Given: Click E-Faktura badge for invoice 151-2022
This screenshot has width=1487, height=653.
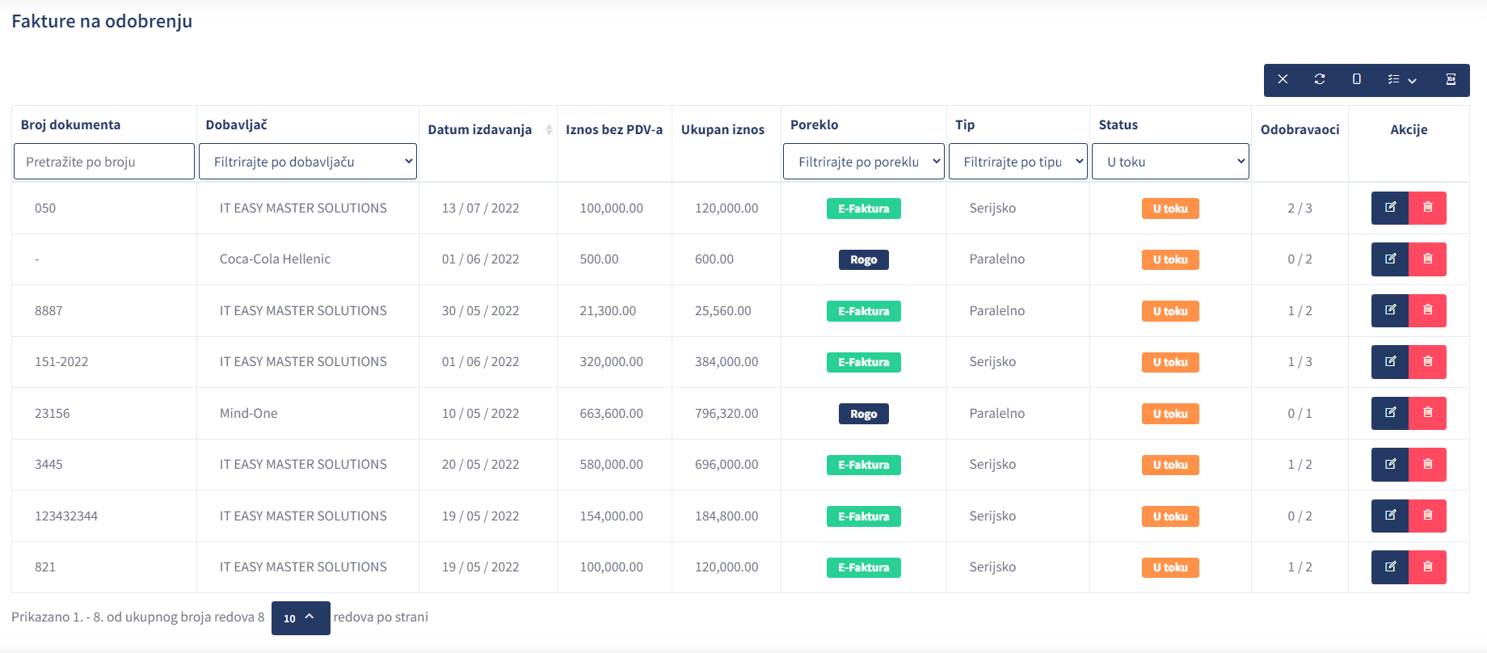Looking at the screenshot, I should [x=863, y=362].
